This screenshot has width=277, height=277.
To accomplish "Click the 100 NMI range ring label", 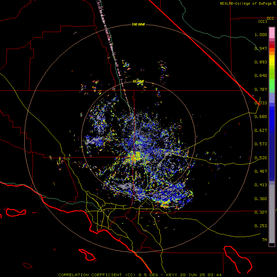I will point(138,24).
